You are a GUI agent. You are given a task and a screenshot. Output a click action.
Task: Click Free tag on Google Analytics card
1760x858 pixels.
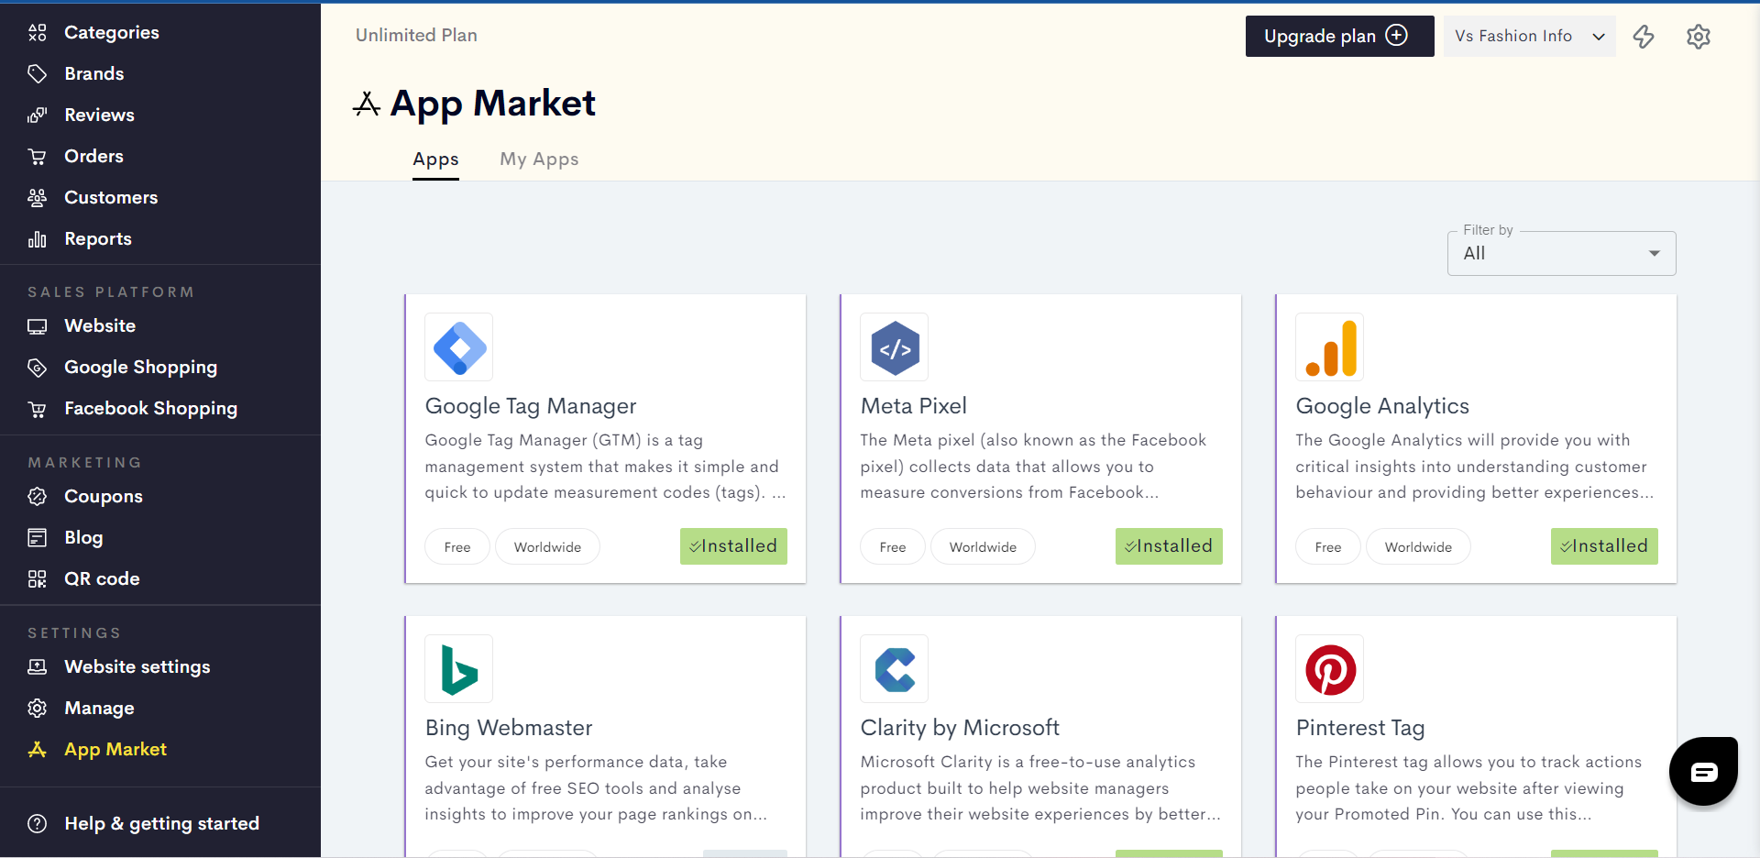click(1328, 547)
